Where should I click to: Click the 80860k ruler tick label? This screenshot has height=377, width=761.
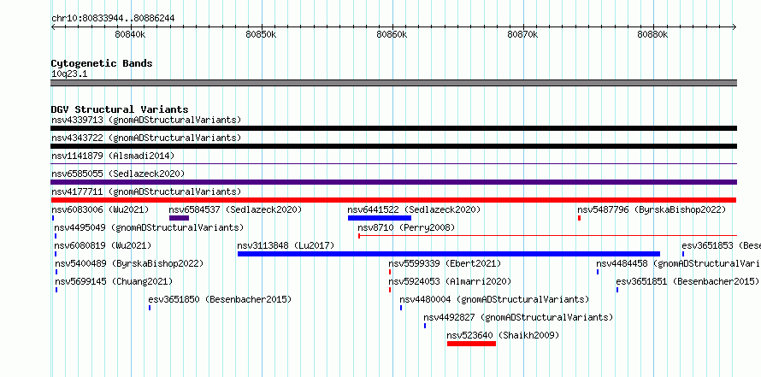[x=392, y=34]
